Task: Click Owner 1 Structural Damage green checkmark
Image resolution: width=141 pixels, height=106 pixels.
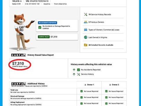Action: 81,97
